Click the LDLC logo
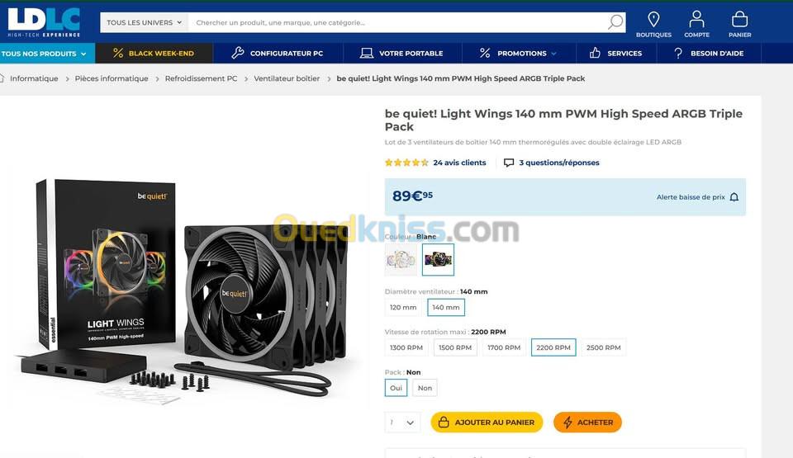The width and height of the screenshot is (793, 458). [x=44, y=23]
